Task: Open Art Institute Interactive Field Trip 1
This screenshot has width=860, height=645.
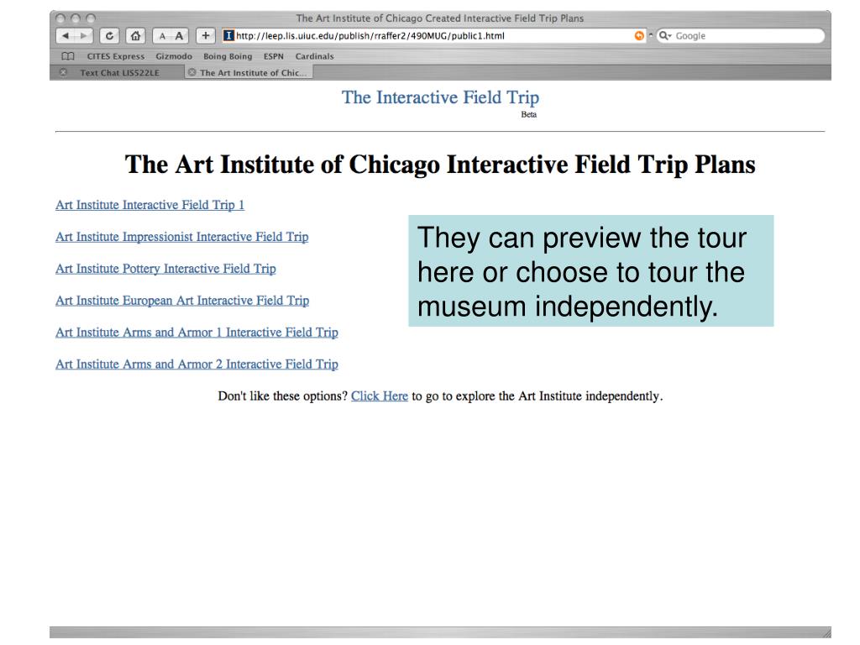Action: pos(149,205)
